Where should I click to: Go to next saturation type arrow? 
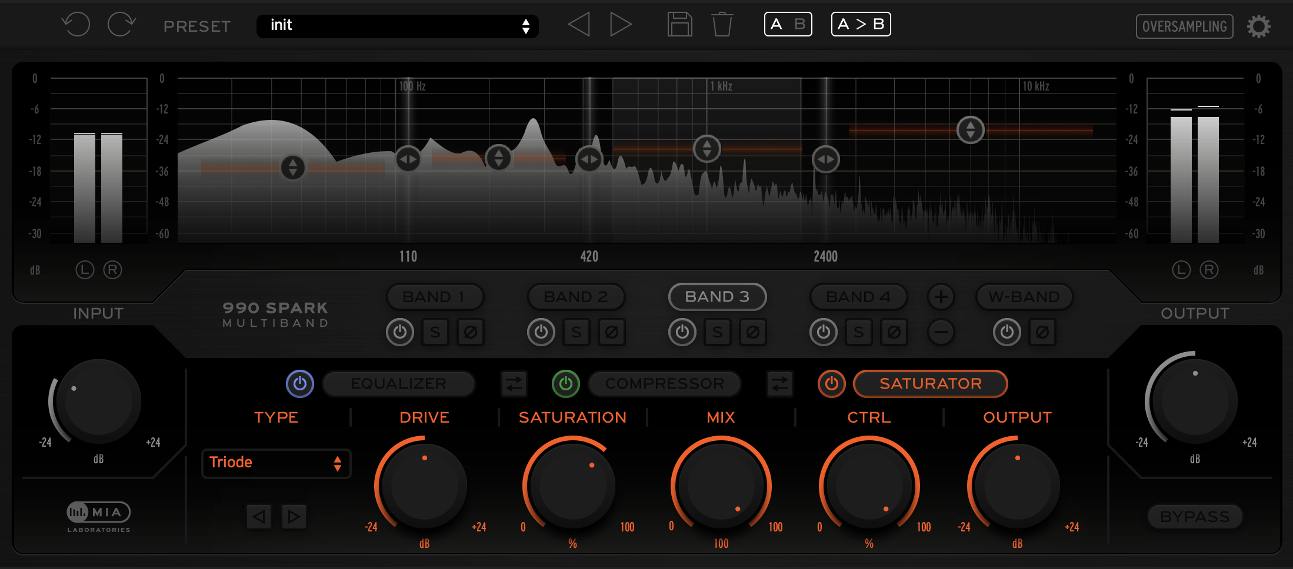pos(294,517)
